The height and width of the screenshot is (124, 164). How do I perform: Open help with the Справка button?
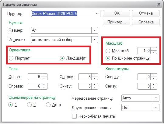[146, 22]
